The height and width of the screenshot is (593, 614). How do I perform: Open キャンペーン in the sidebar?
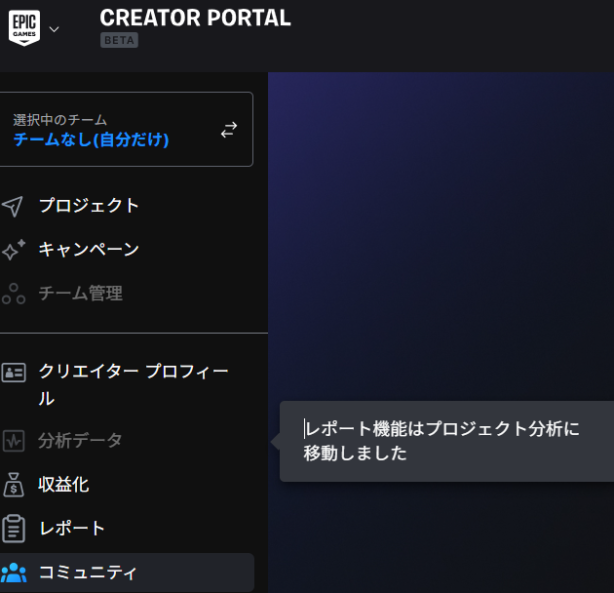tap(89, 250)
